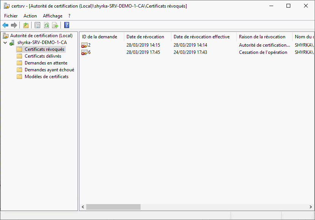Go up one level with folder icon

26,25
